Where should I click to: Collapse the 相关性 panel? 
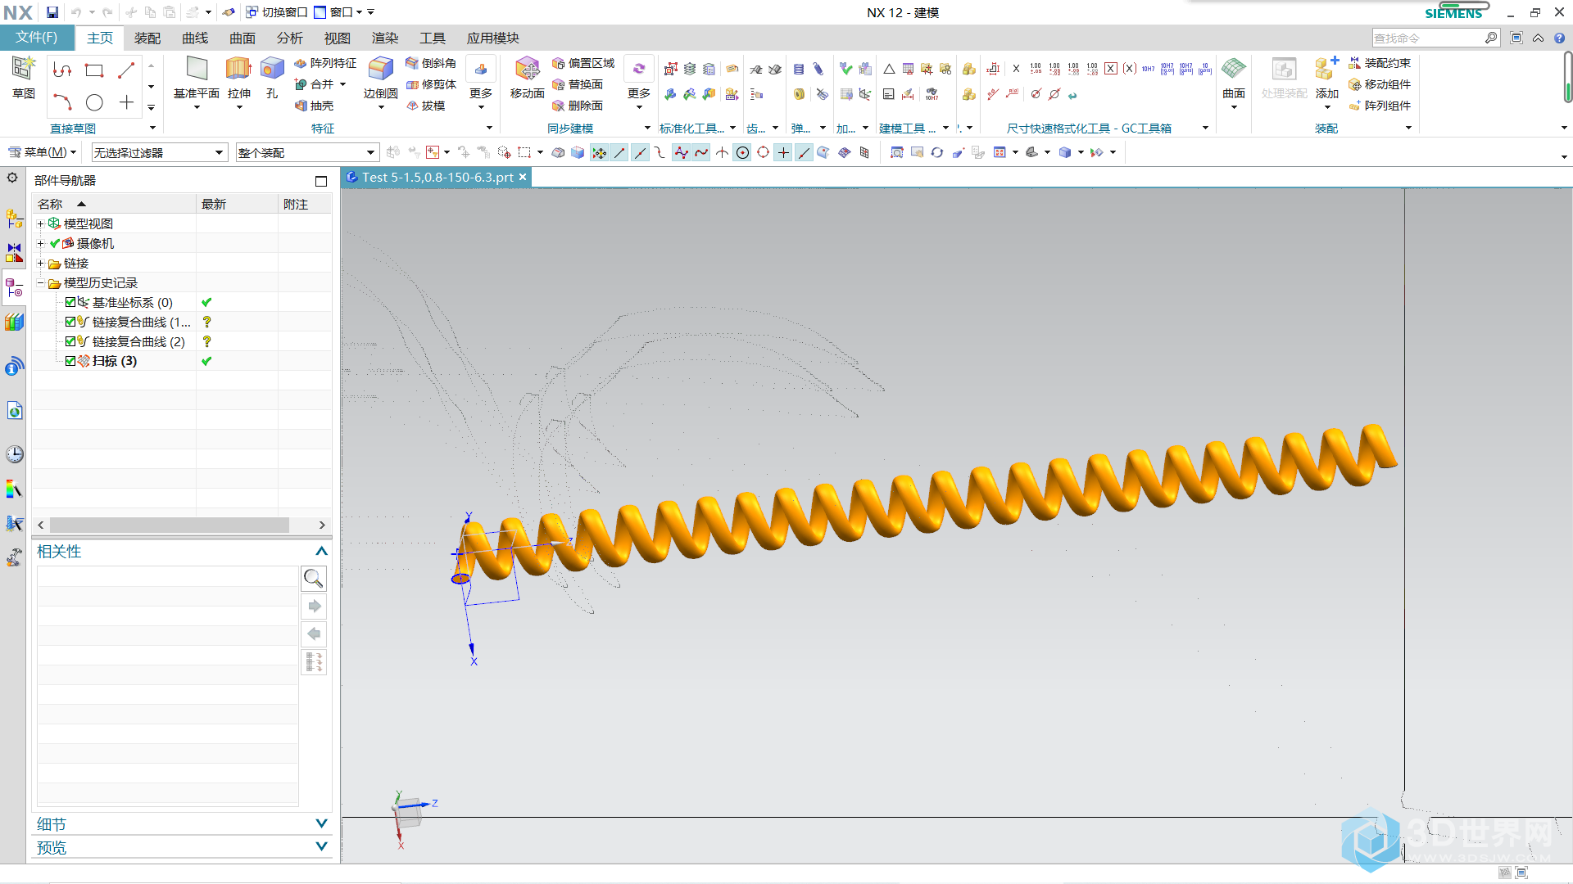321,552
